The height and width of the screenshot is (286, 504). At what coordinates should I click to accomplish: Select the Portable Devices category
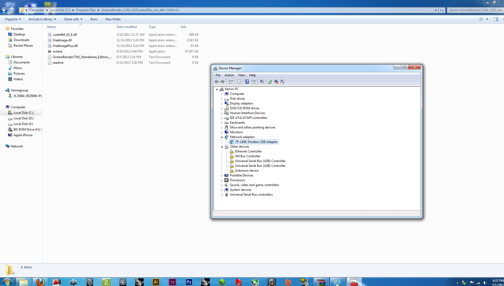click(241, 175)
